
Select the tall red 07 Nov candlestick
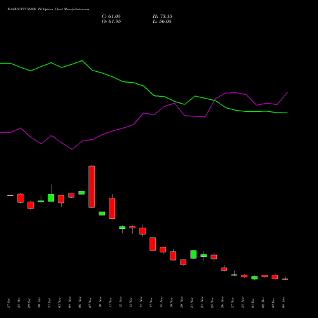coord(92,186)
